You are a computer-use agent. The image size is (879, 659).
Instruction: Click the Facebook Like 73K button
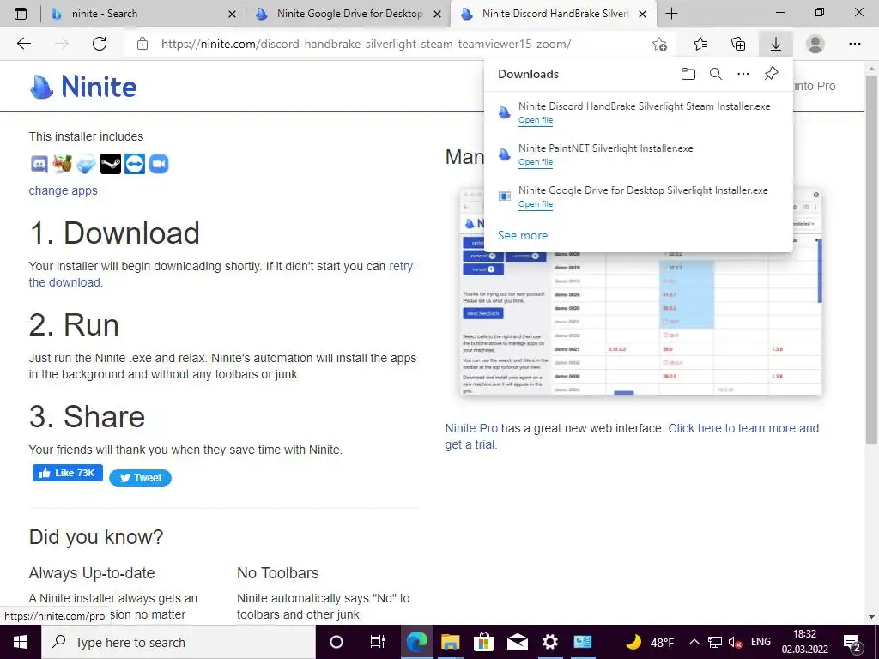coord(67,473)
